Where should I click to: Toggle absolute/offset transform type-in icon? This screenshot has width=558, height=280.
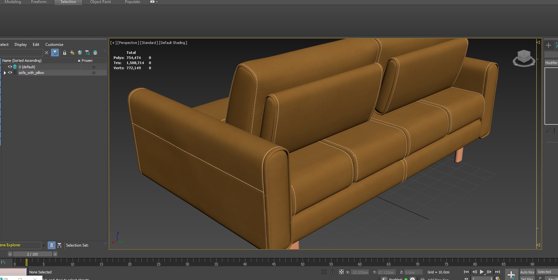341,272
